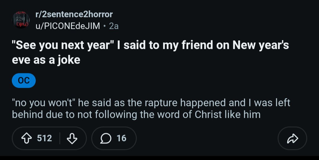Filter by the blue OC flair
The height and width of the screenshot is (160, 319).
pyautogui.click(x=24, y=80)
